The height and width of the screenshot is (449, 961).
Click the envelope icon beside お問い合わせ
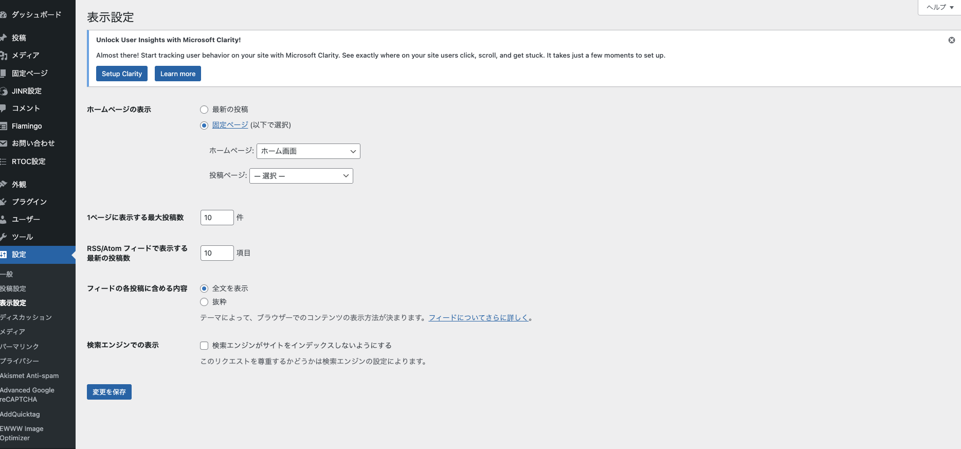coord(3,143)
